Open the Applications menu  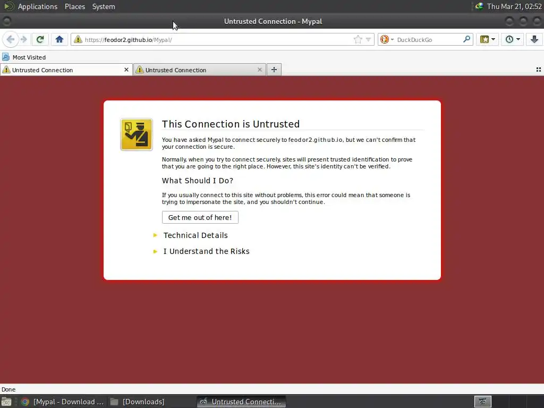coord(38,6)
